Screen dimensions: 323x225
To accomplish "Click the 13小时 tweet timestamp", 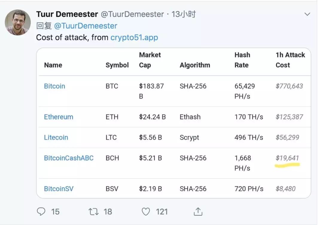I will [184, 14].
